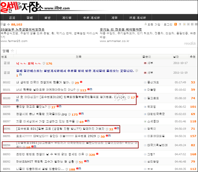Click recommend count 168 on post 88093
This screenshot has width=198, height=172.
tap(193, 154)
